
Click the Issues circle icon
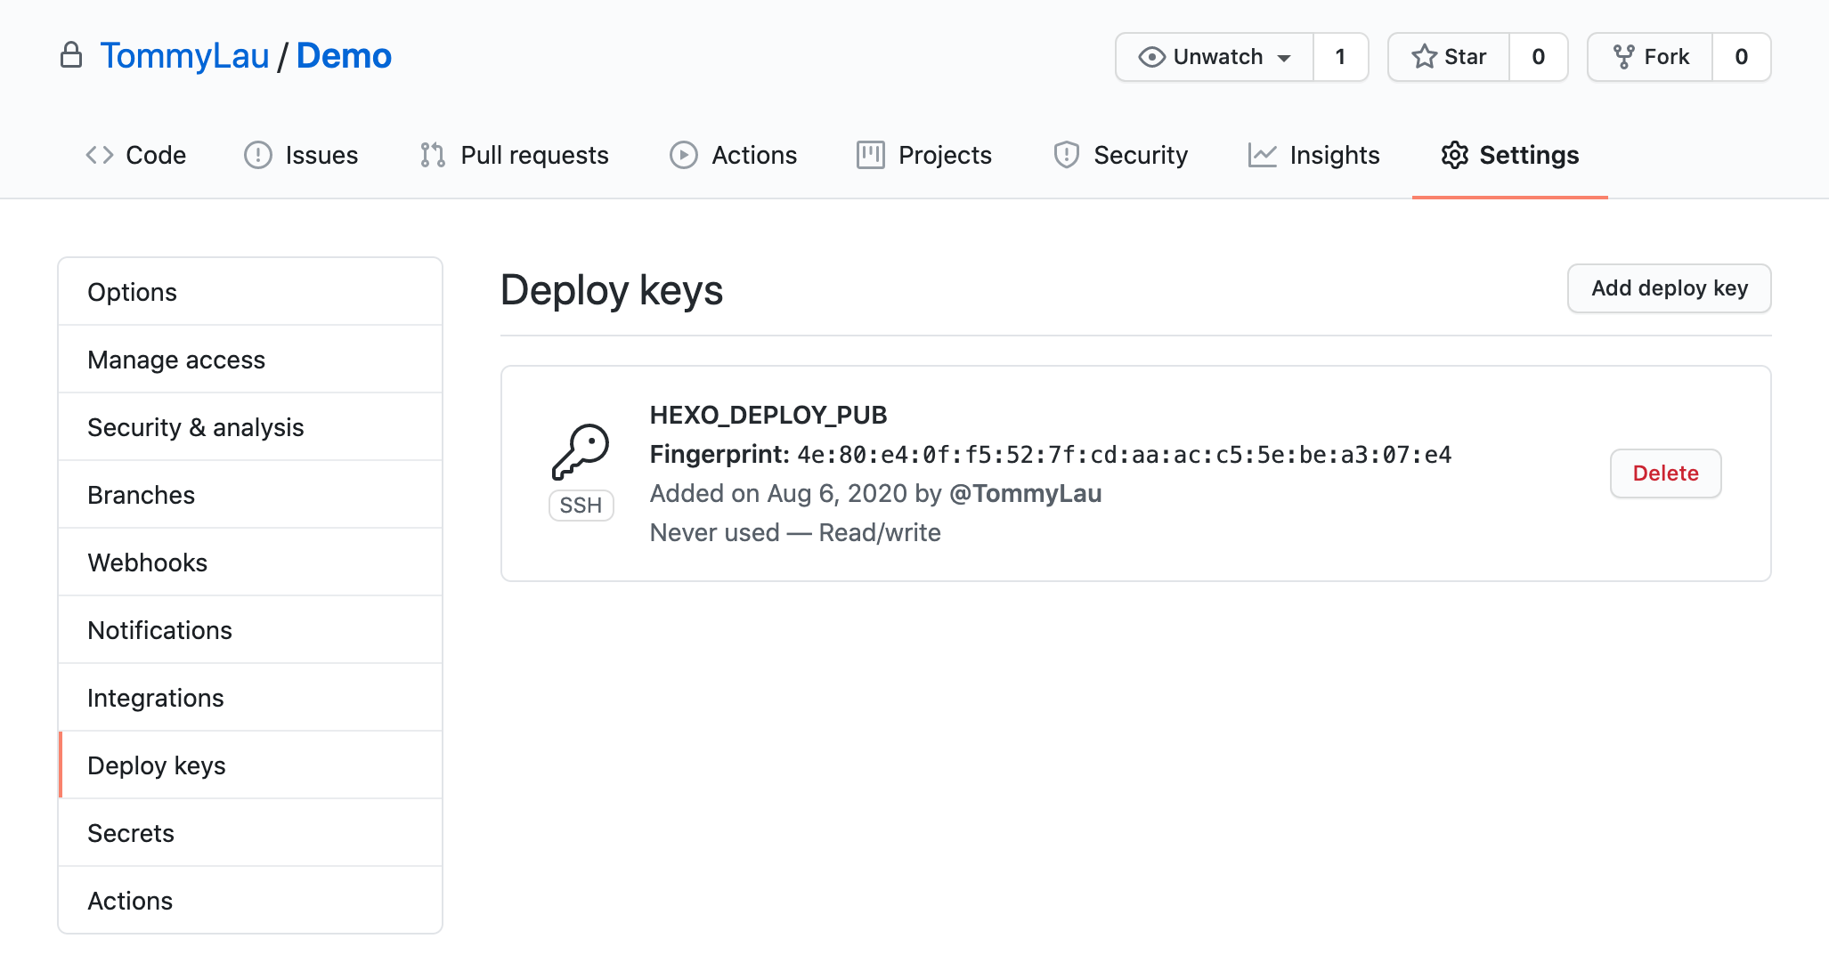tap(257, 155)
